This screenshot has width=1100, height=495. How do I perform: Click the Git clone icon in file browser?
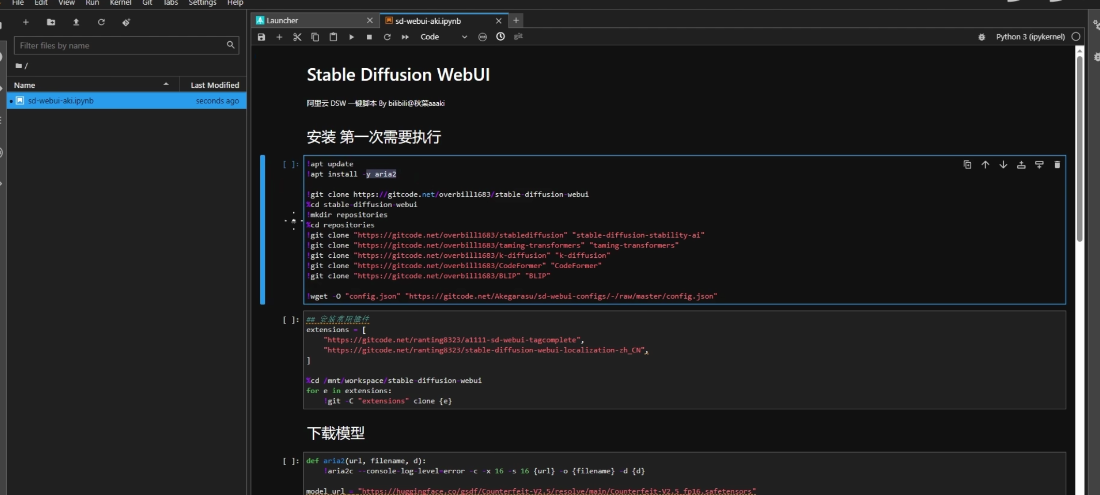(126, 22)
